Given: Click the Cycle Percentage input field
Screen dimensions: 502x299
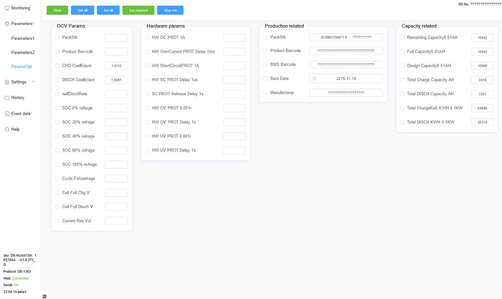Looking at the screenshot, I should 116,179.
